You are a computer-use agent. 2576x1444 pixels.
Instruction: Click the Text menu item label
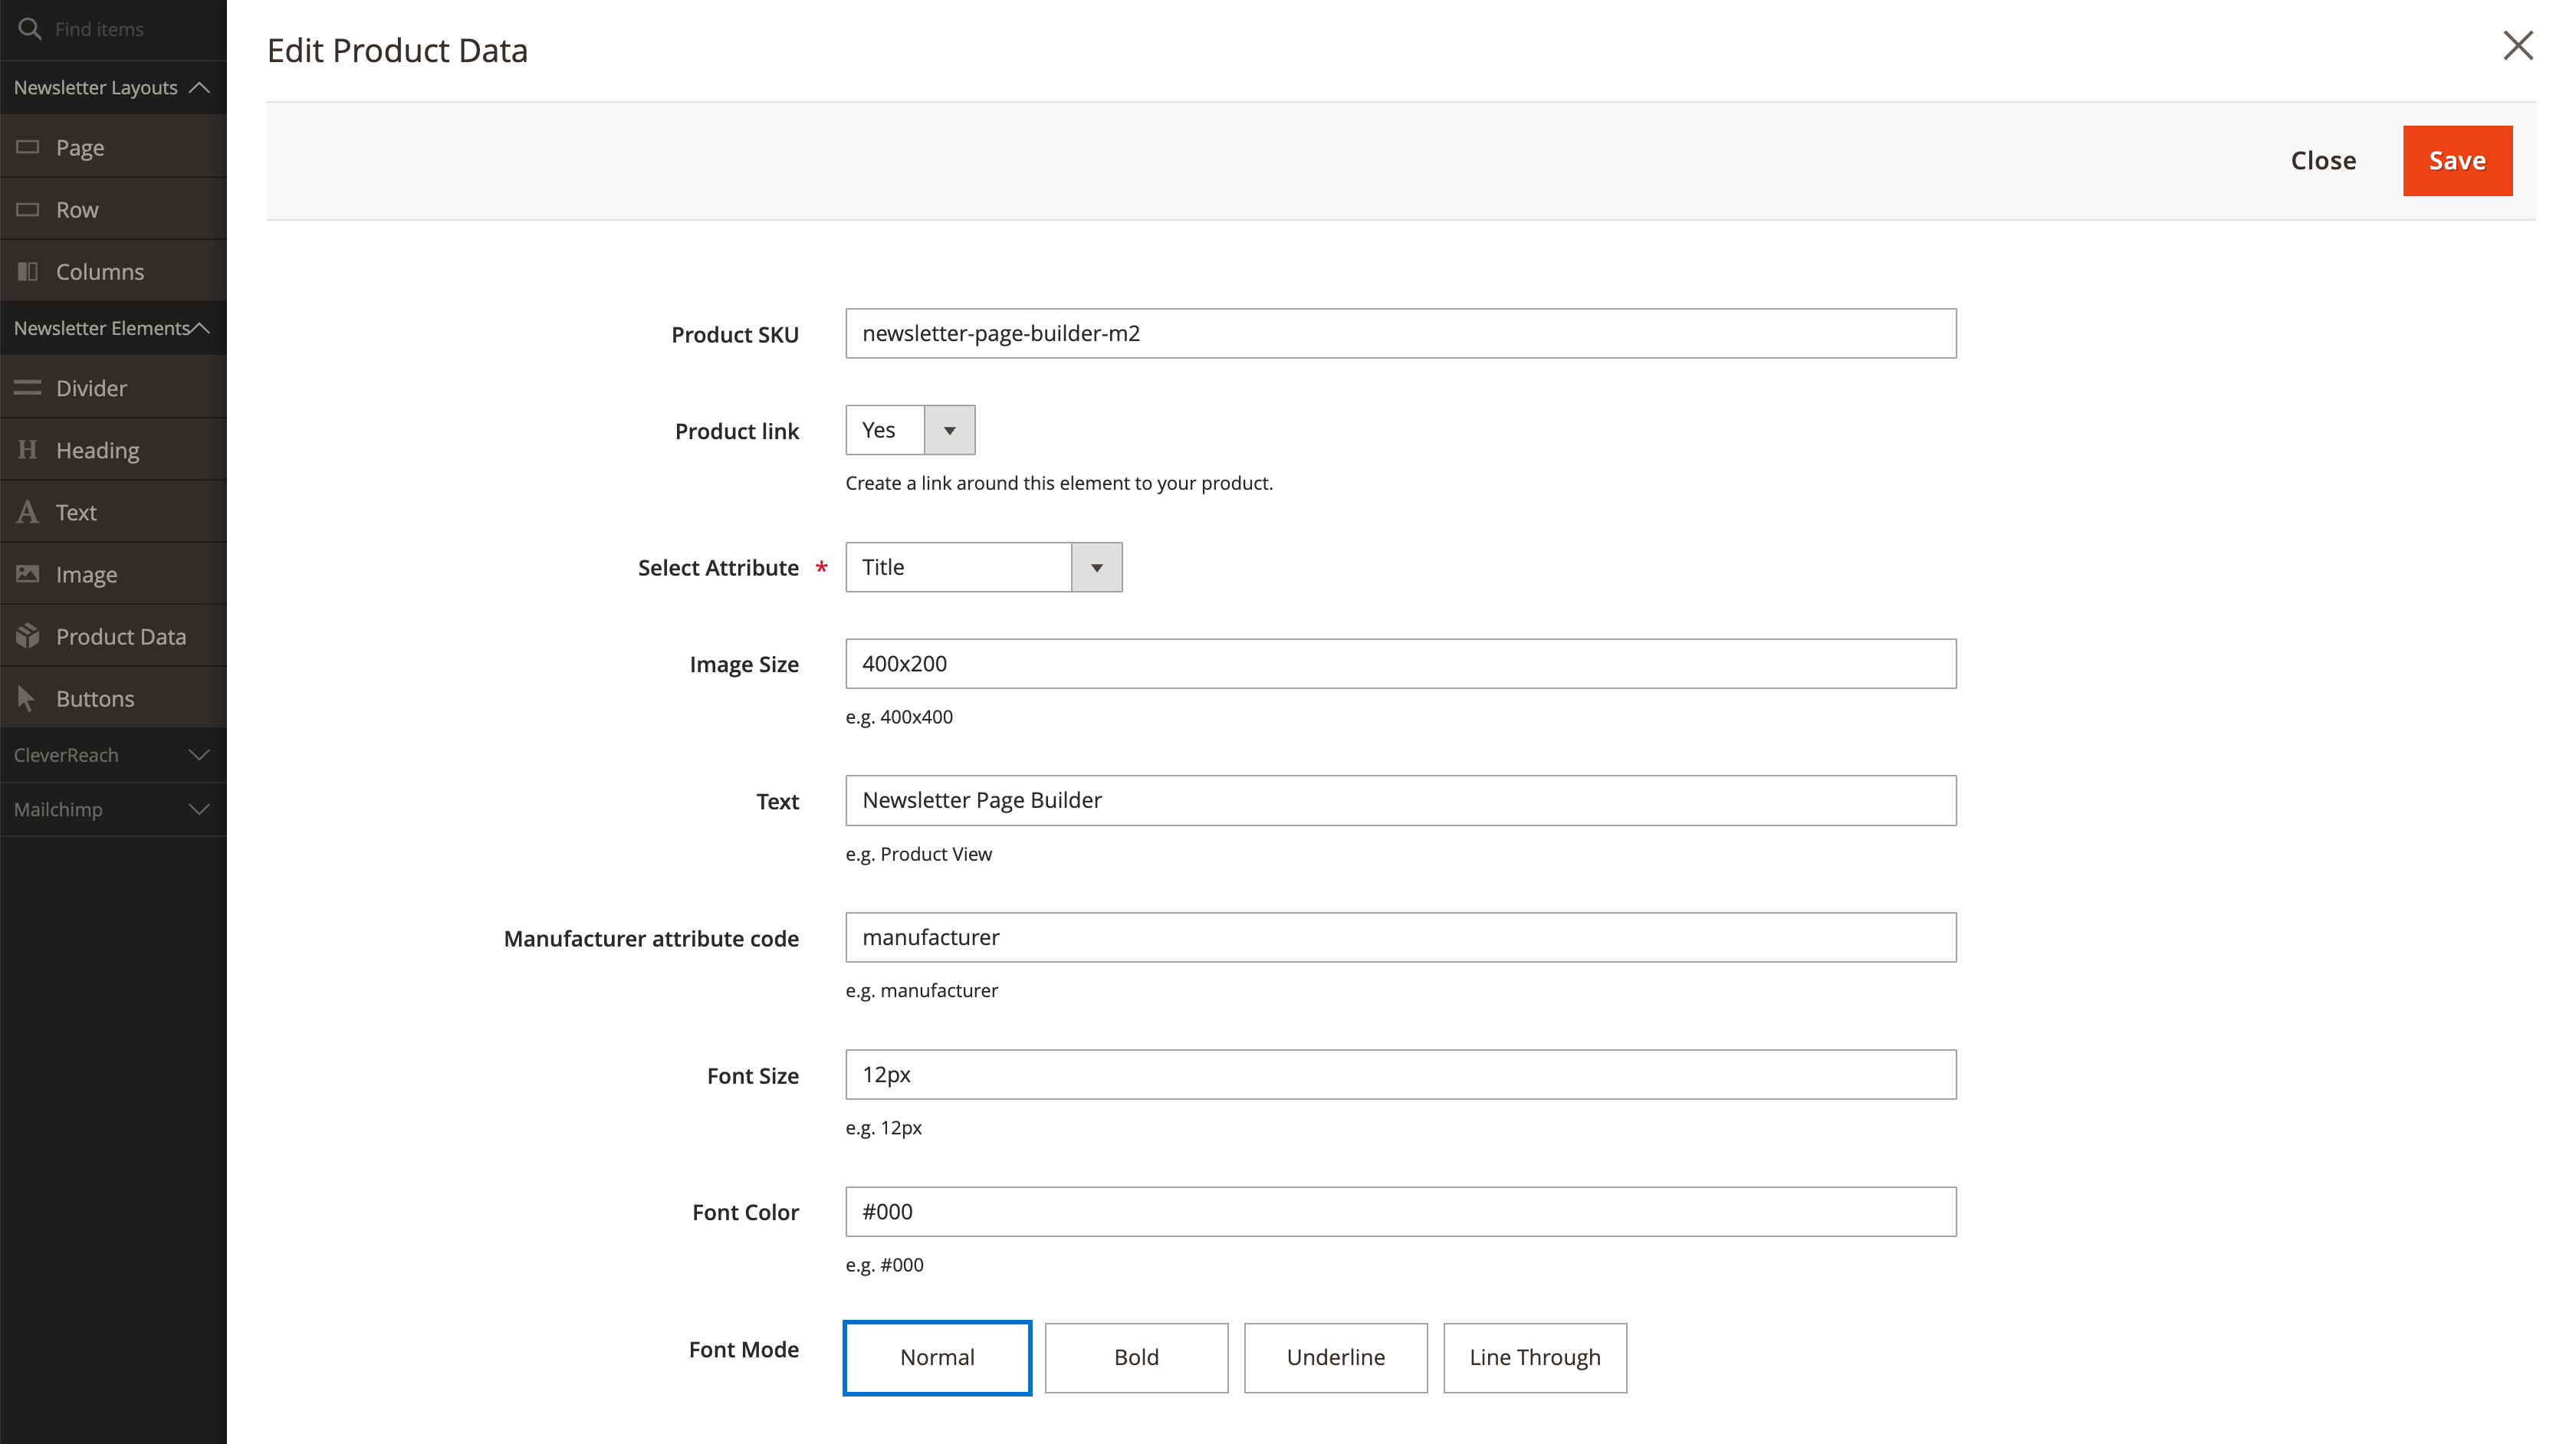click(x=76, y=513)
